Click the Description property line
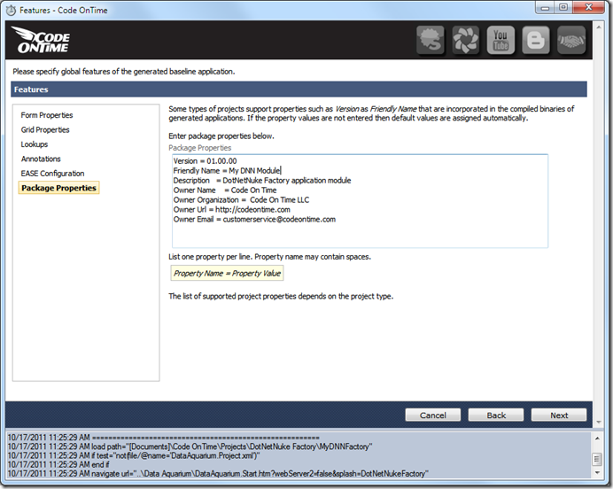This screenshot has width=613, height=489. (x=262, y=181)
